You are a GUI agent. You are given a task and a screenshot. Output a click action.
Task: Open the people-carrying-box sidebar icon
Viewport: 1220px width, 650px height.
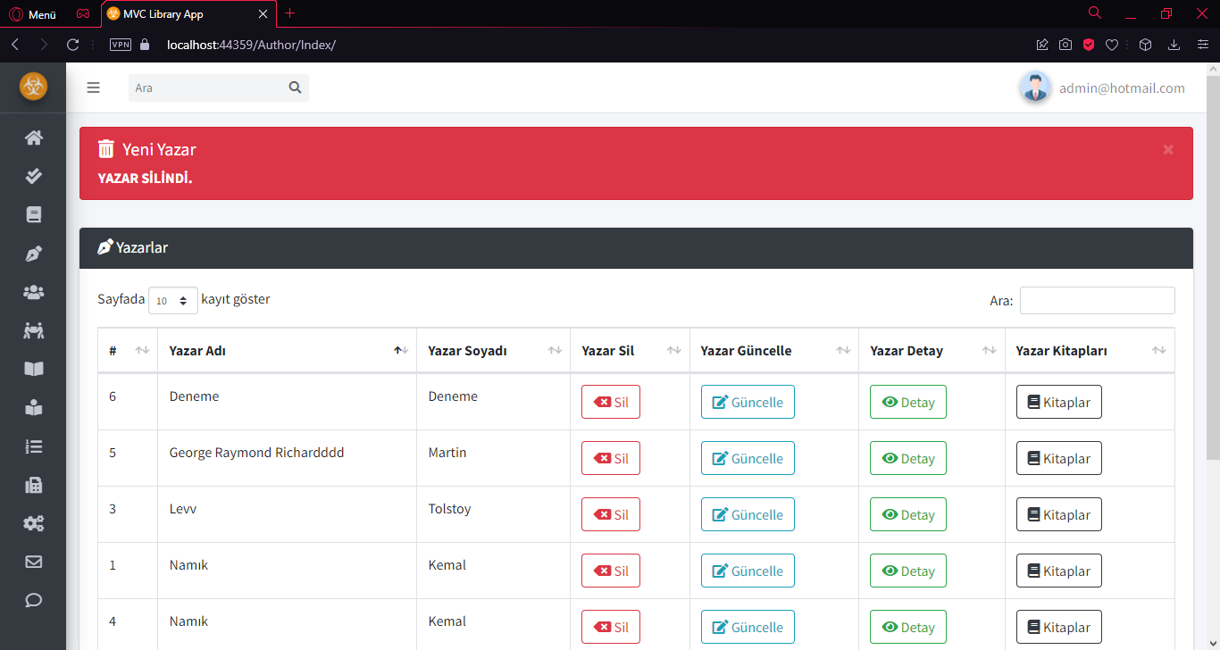(x=33, y=330)
